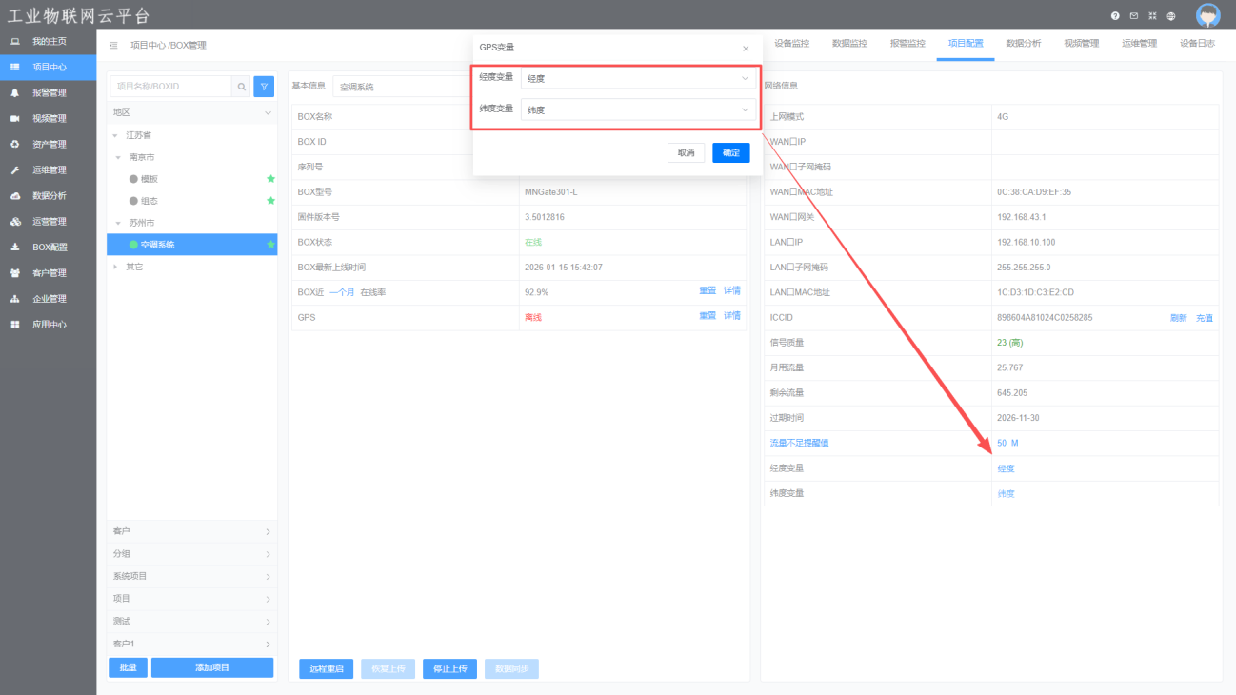Toggle the green star beside 空调系统

tap(270, 245)
